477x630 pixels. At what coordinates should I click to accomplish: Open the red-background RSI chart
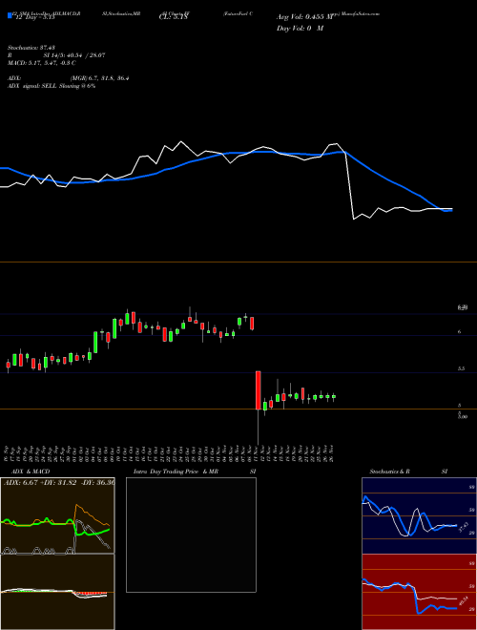click(419, 592)
